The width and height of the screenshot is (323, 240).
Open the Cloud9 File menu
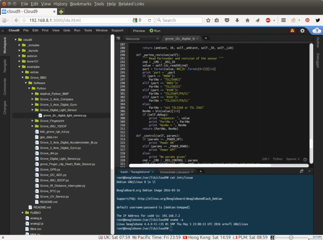[x=26, y=30]
